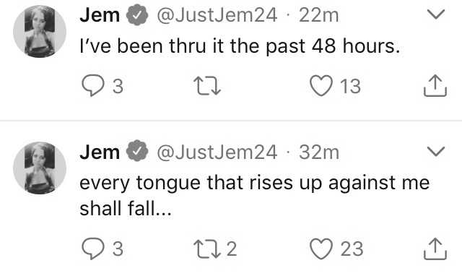Open the "every tongue that rises" tweet text
The image size is (462, 276).
click(x=255, y=196)
